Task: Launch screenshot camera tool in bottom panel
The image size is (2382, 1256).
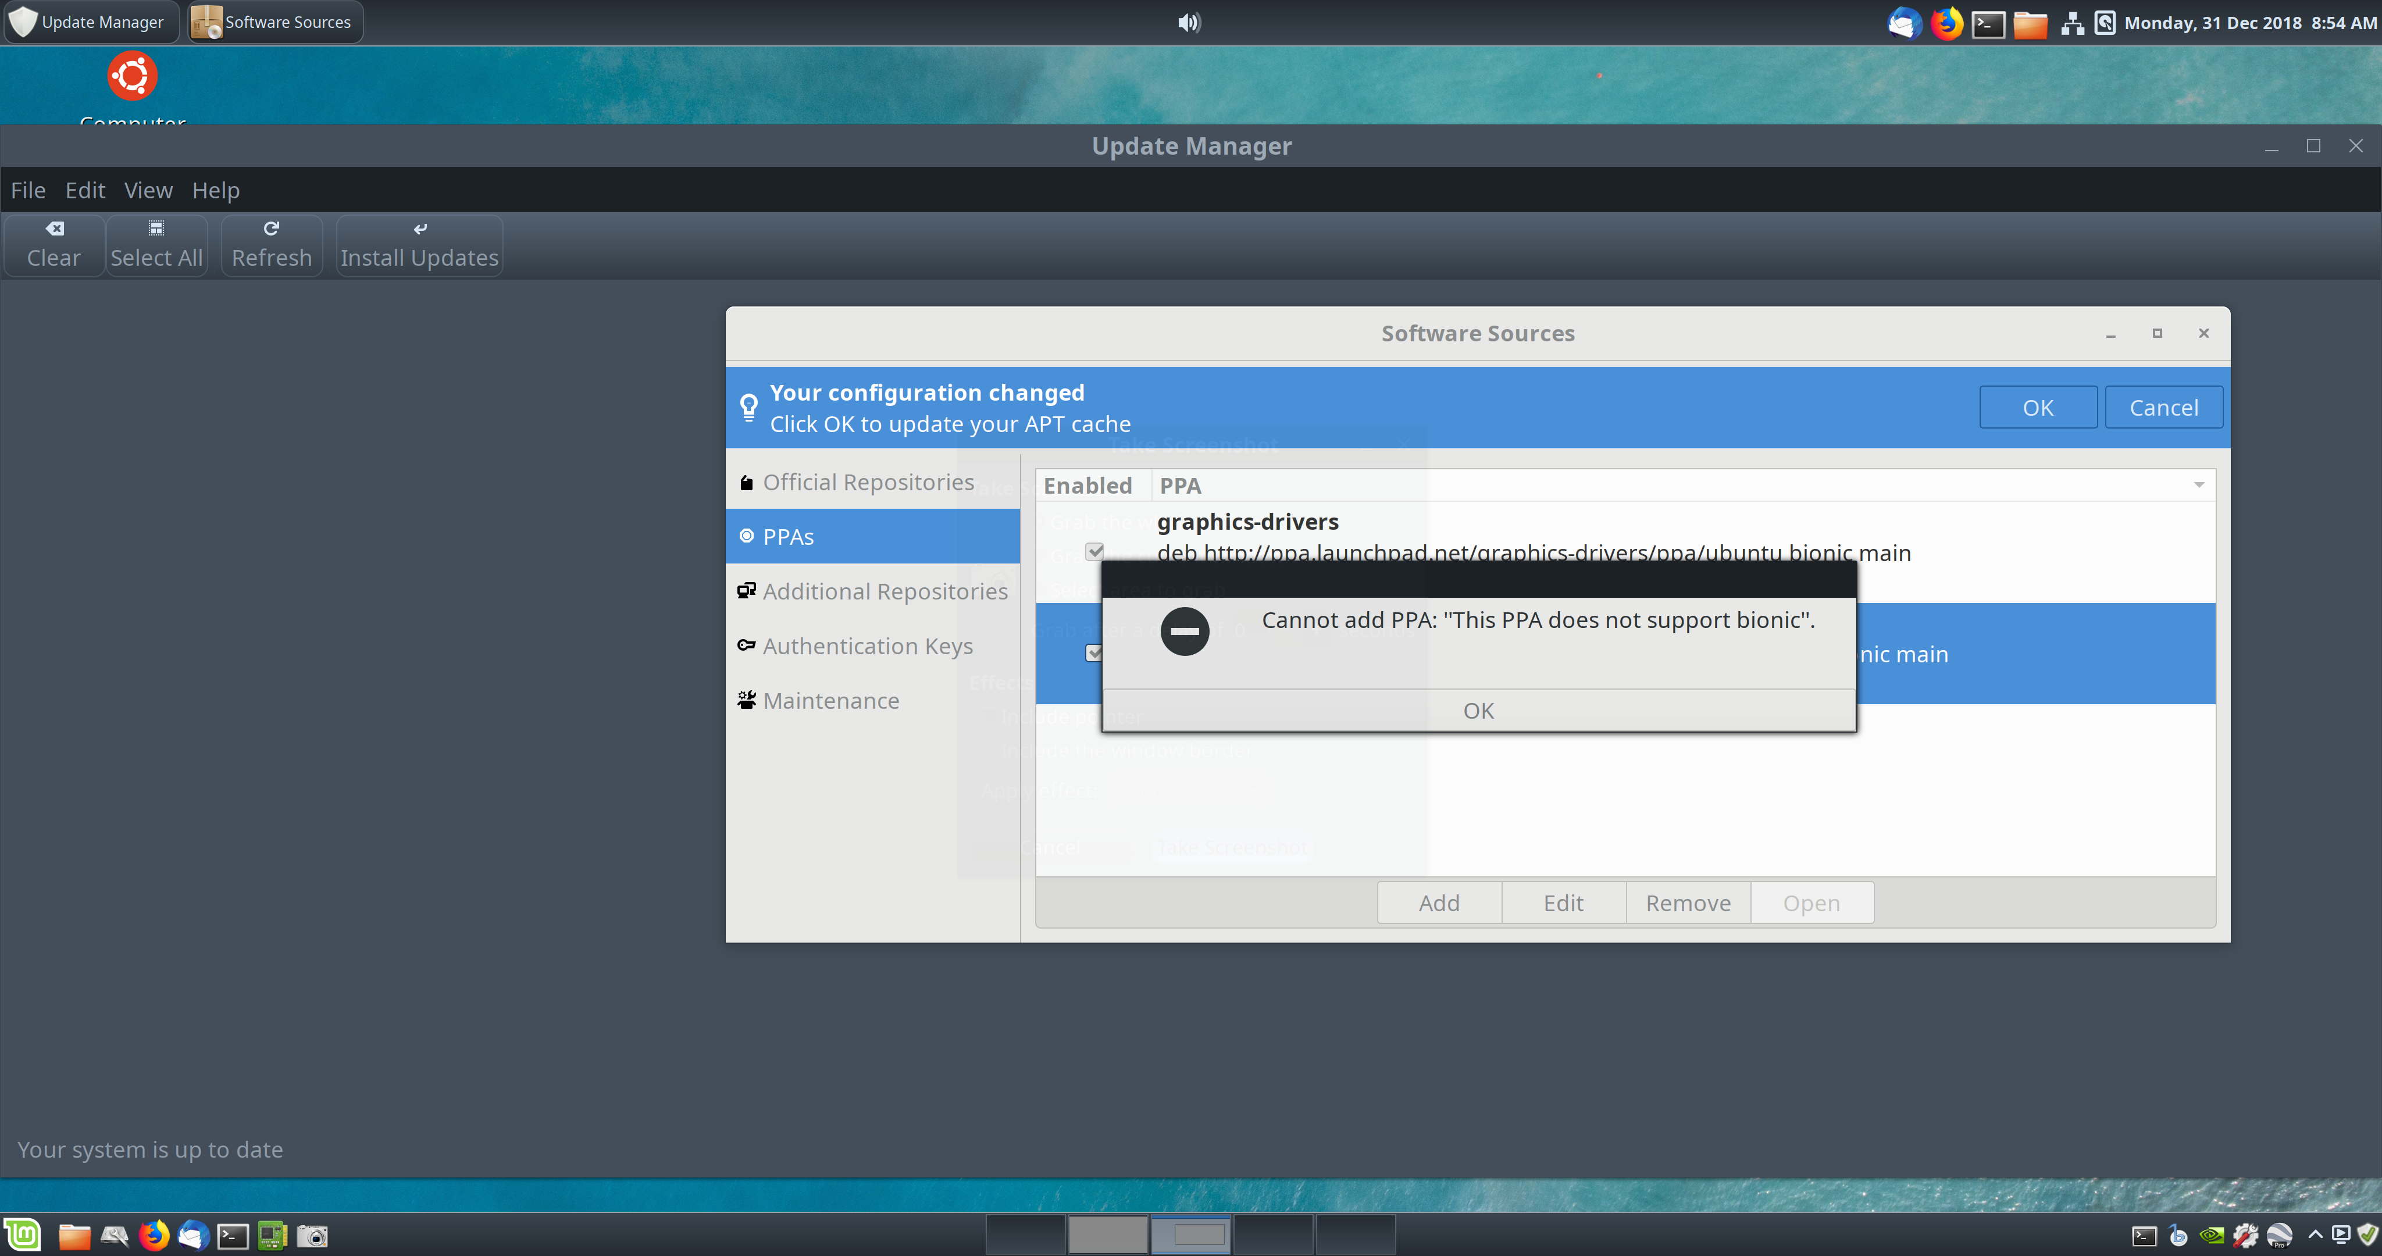Action: tap(312, 1236)
